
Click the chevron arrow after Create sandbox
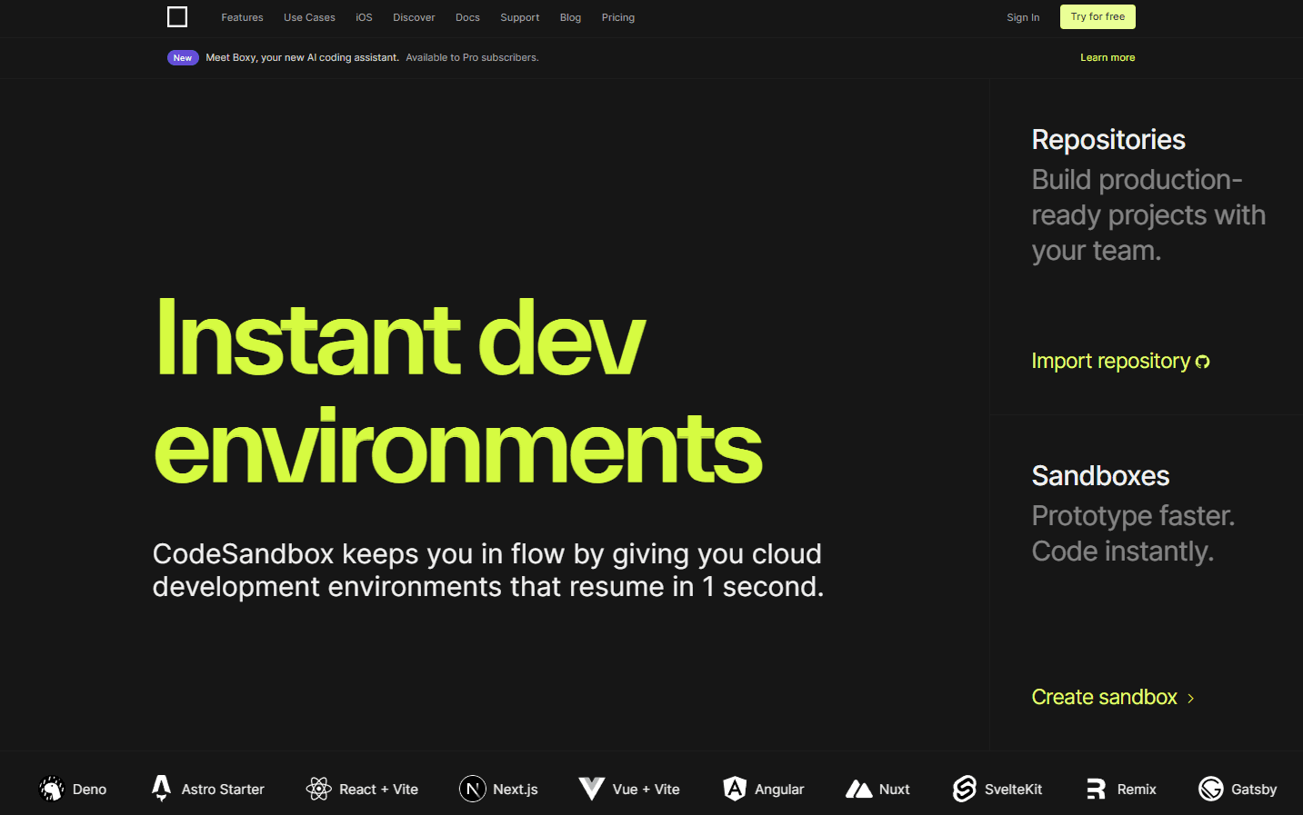[1190, 698]
